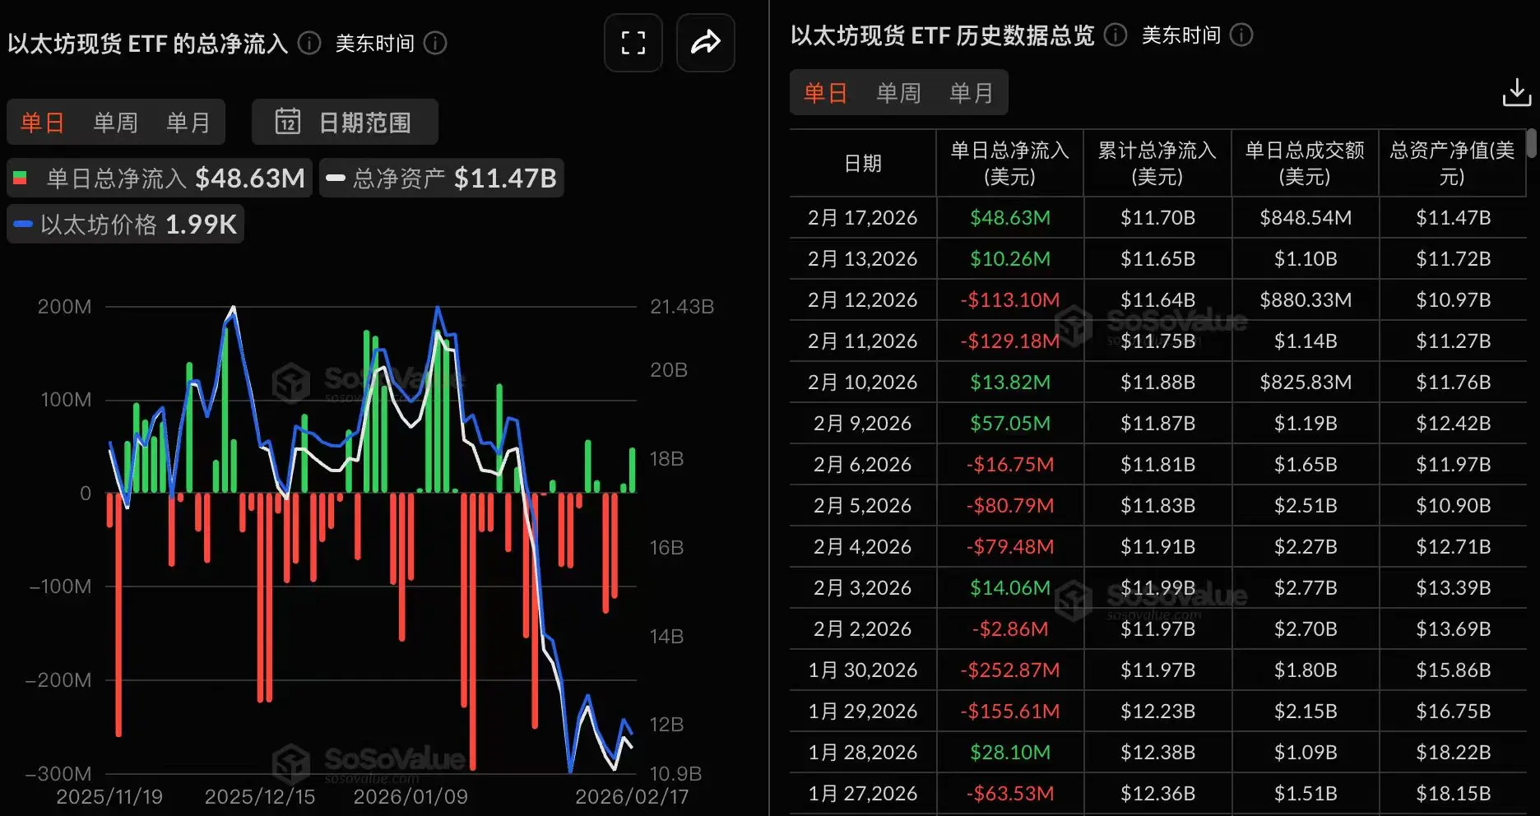Click the 2025/11/19 x-axis date label

[109, 796]
